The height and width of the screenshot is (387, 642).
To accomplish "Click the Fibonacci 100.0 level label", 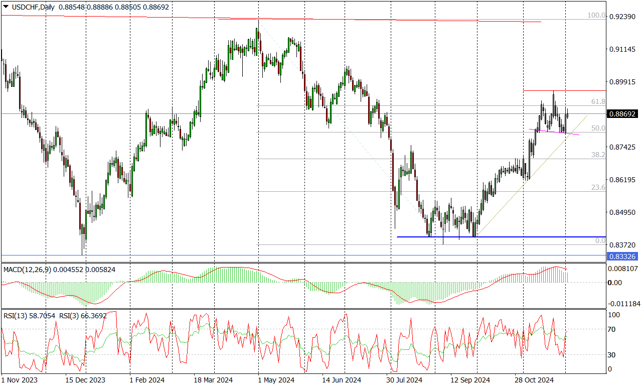I will [x=596, y=16].
